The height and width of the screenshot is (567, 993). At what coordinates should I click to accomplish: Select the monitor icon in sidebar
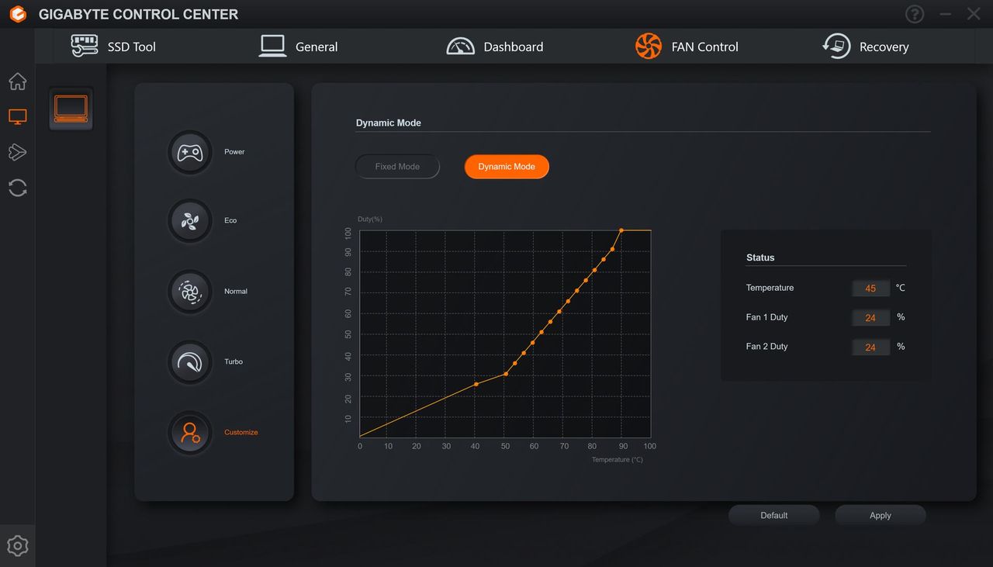[x=17, y=117]
